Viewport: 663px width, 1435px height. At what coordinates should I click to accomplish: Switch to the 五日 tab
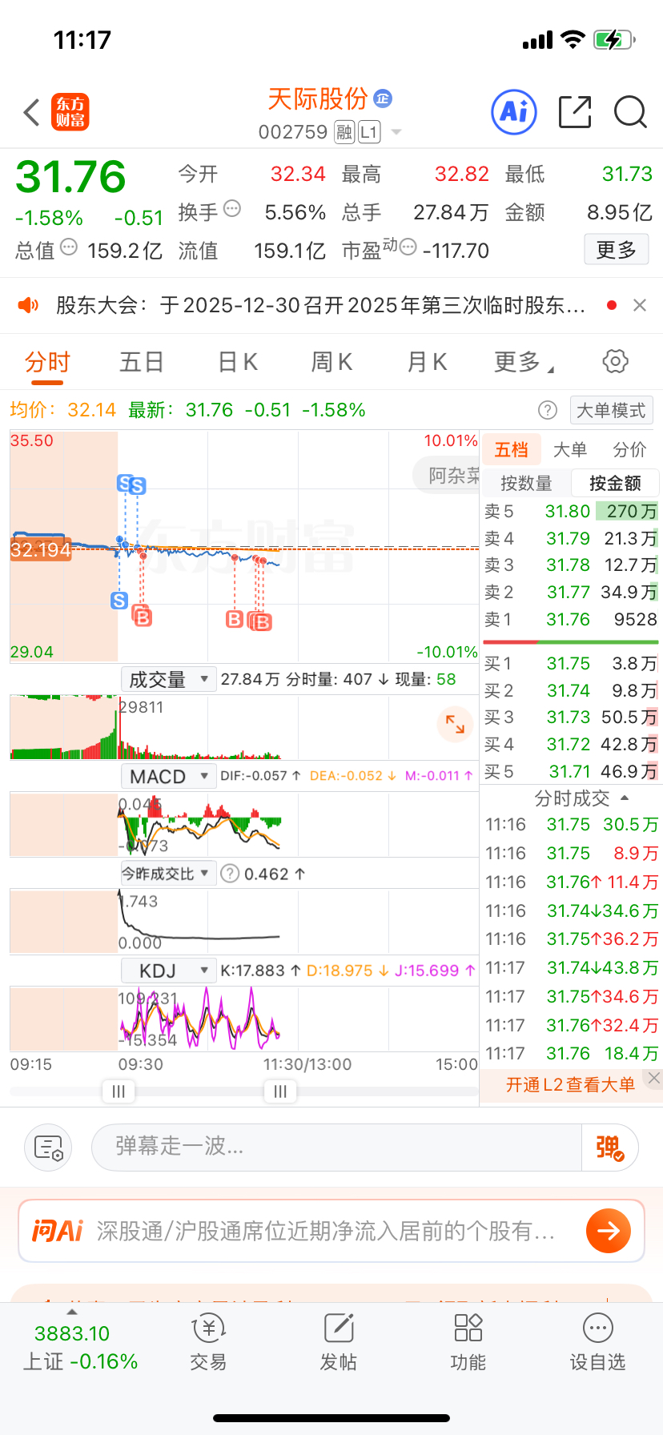click(x=142, y=362)
